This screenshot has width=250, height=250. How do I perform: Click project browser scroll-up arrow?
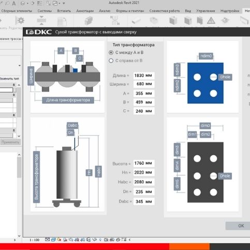coord(19,155)
